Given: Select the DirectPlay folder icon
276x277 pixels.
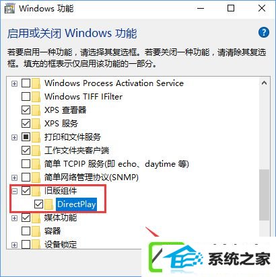Looking at the screenshot, I should point(49,204).
